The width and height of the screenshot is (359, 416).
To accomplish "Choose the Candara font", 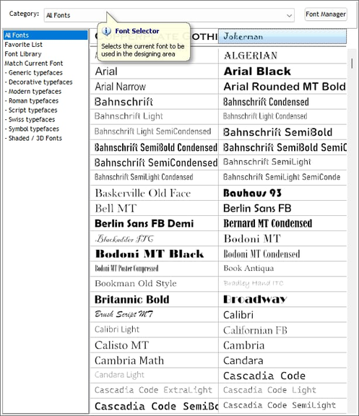I will coord(282,360).
